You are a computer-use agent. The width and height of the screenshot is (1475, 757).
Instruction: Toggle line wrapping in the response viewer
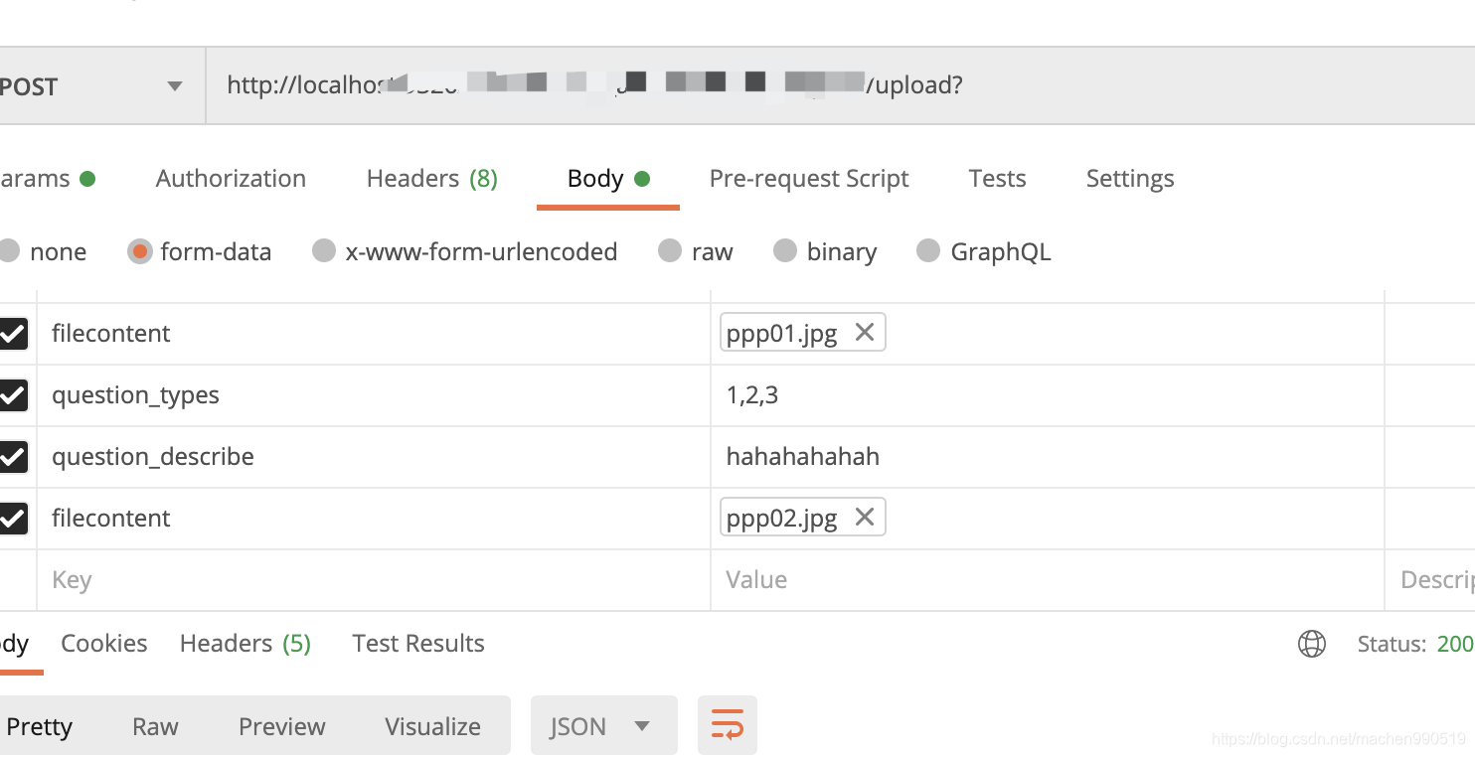pos(727,725)
